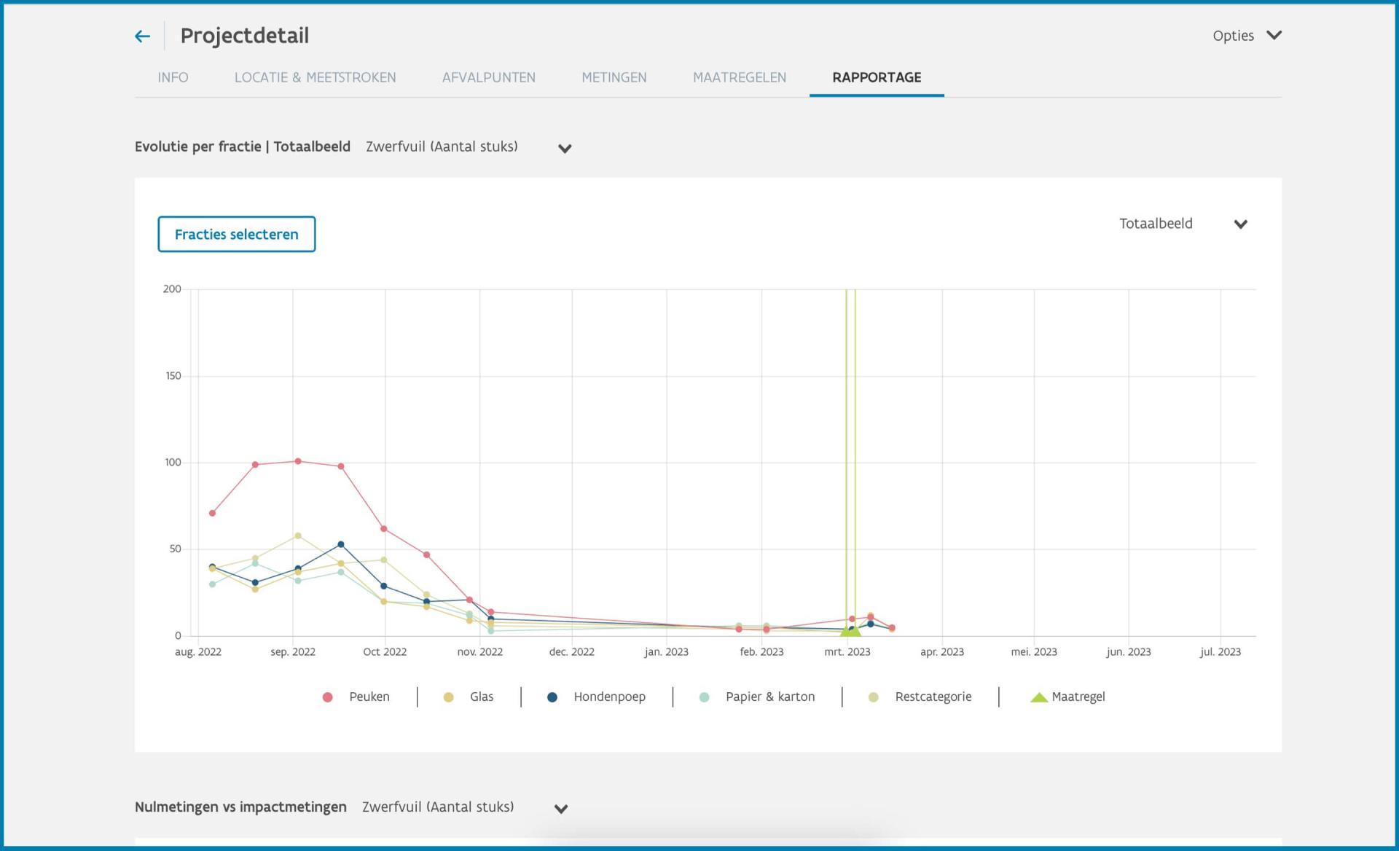Click the green Maatregel triangle marker on chart

[x=850, y=630]
